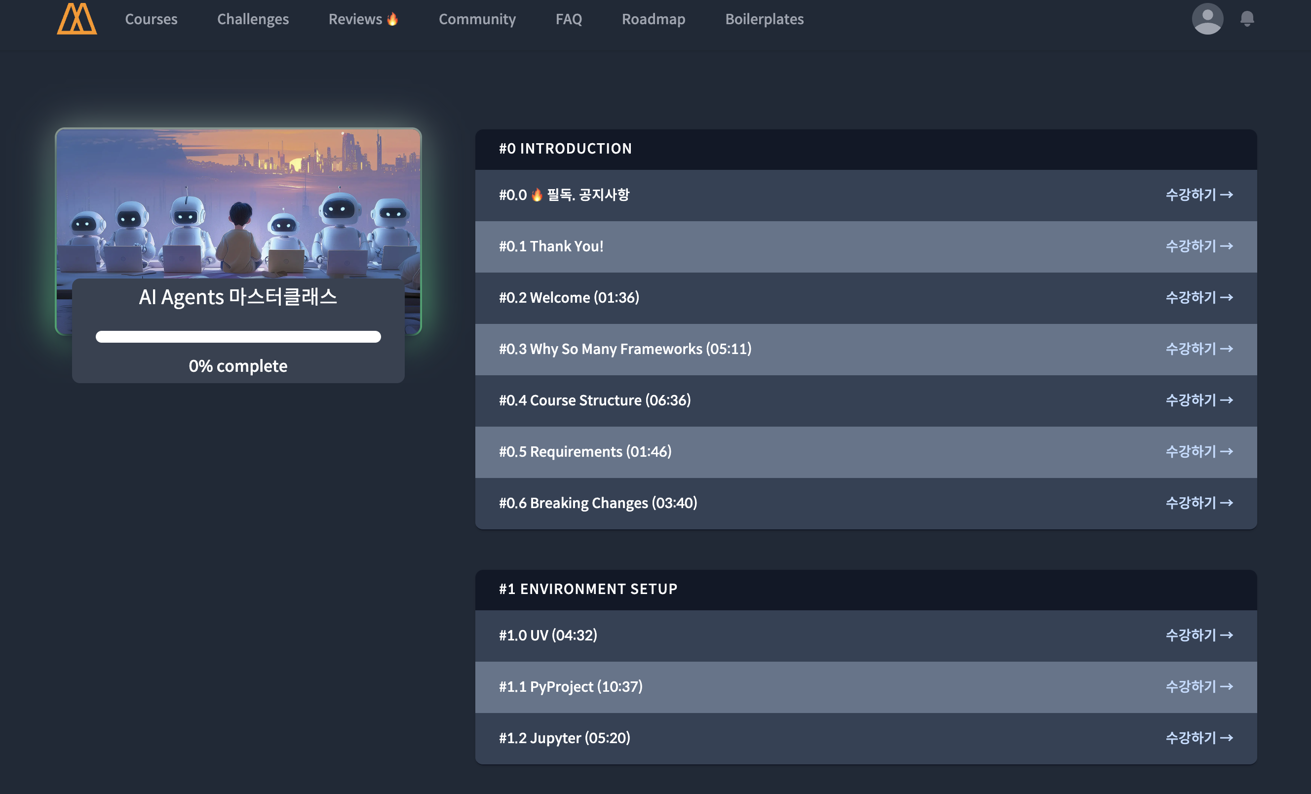Click the fire icon next to Reviews

click(x=393, y=19)
